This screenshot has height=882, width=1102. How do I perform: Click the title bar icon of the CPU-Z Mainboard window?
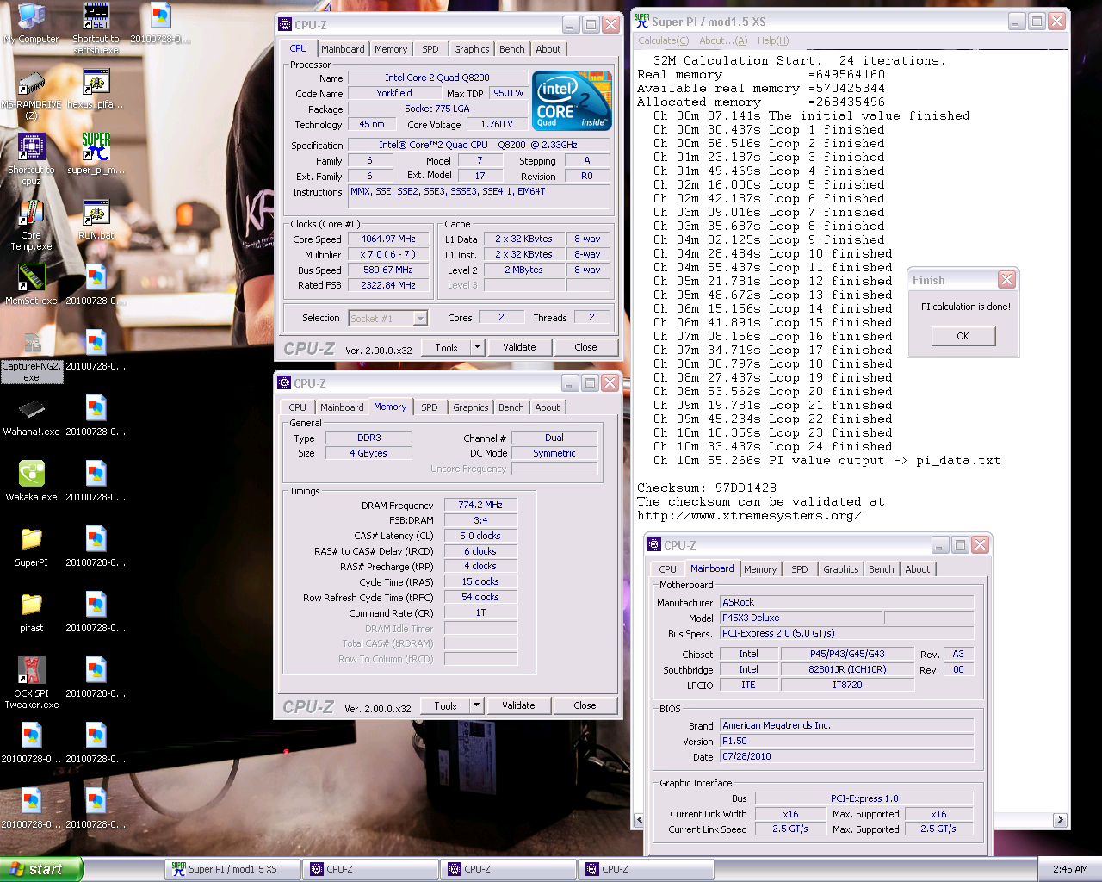654,545
